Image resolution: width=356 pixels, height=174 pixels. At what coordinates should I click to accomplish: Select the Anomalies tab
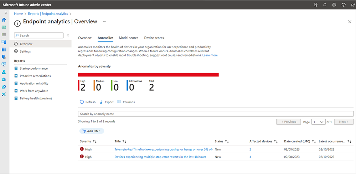coord(105,38)
